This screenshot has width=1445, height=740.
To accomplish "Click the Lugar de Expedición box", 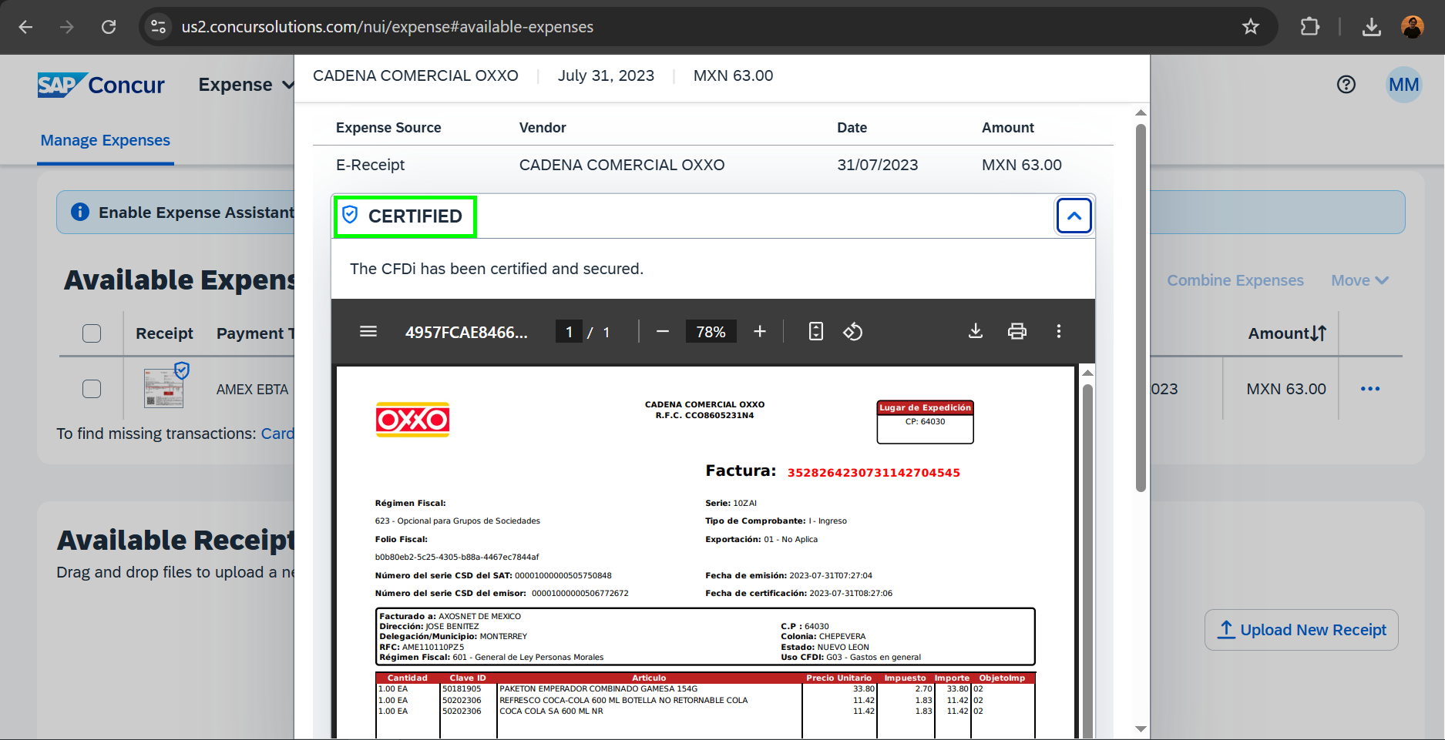I will point(925,422).
